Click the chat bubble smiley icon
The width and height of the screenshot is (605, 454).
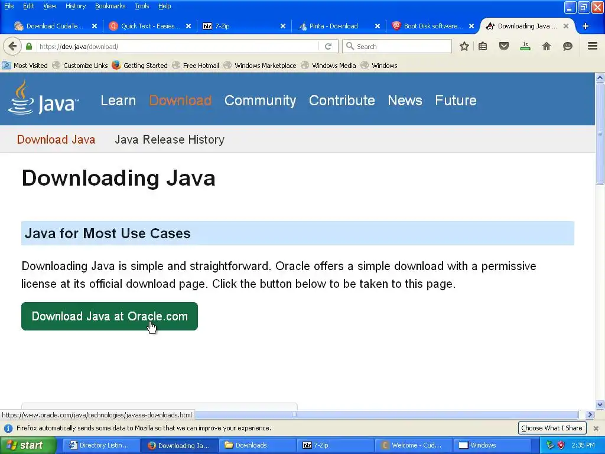pos(568,46)
